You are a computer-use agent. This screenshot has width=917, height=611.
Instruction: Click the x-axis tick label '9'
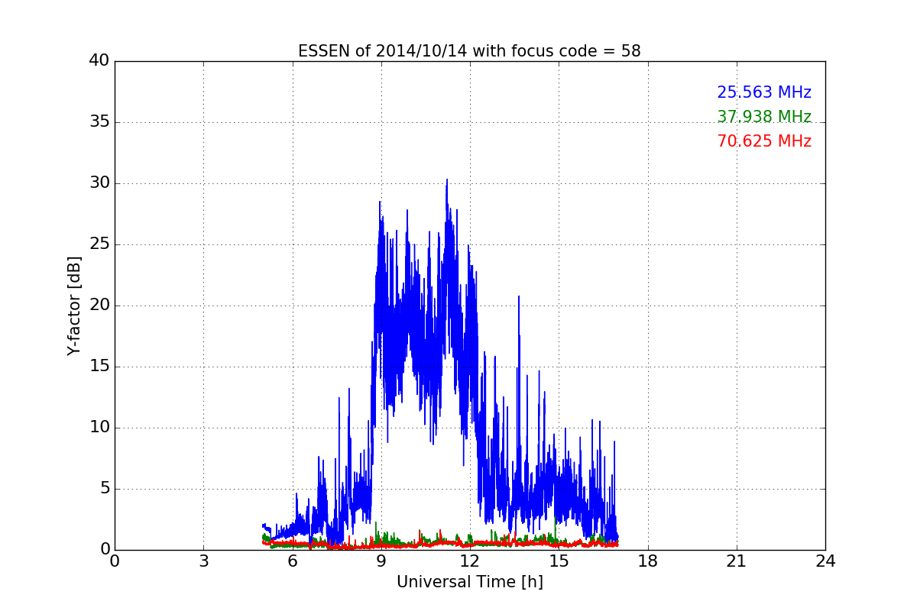tap(381, 561)
